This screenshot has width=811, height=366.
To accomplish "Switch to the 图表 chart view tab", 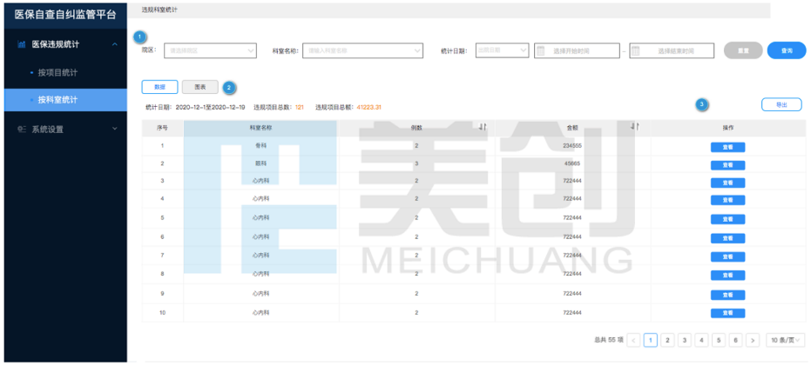I will pyautogui.click(x=200, y=87).
